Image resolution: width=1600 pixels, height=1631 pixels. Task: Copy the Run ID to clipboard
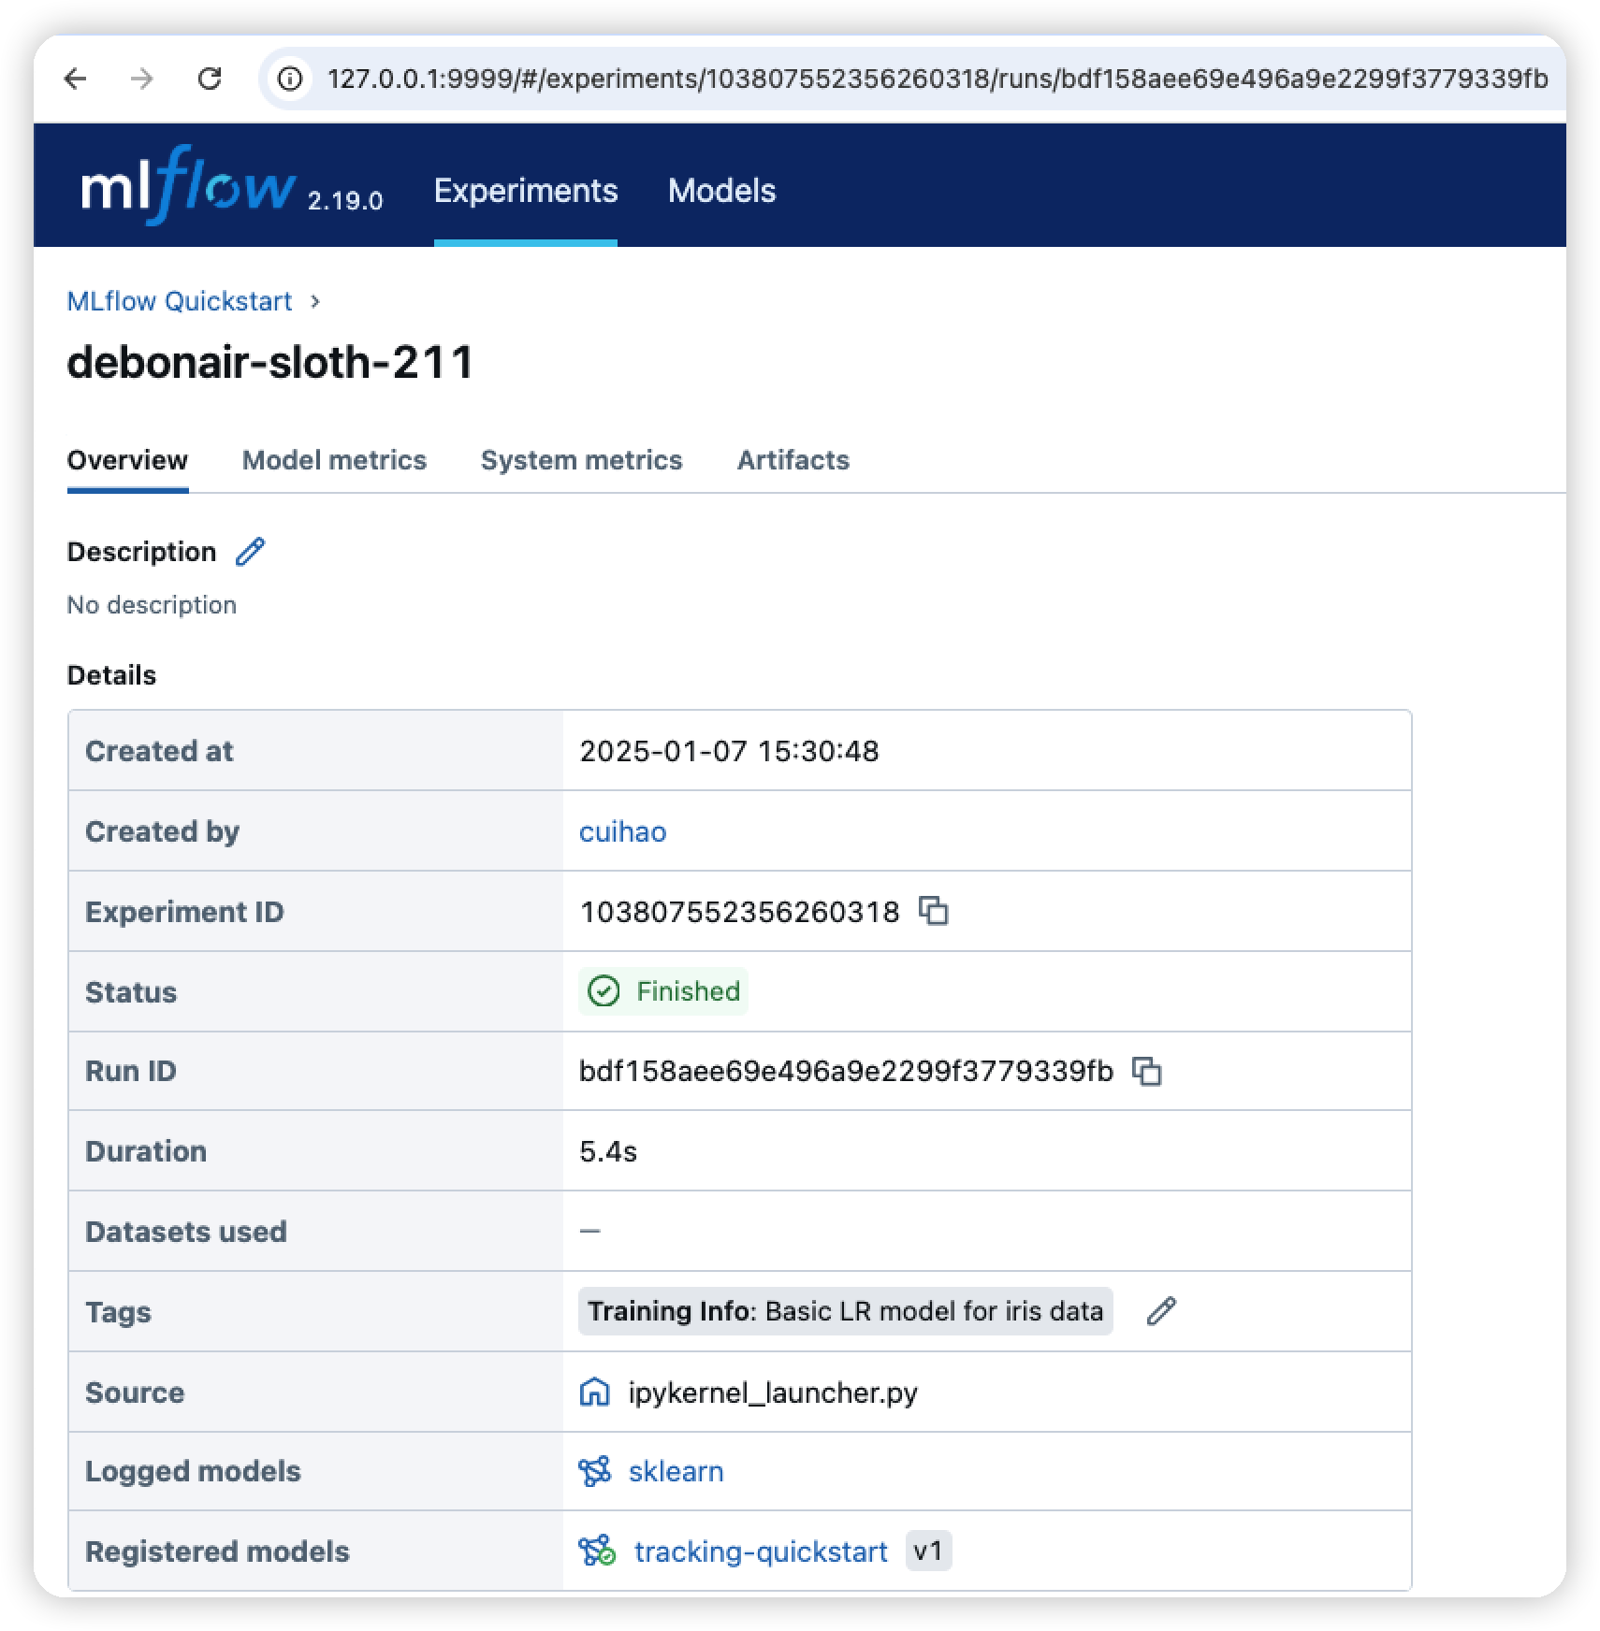click(1146, 1071)
